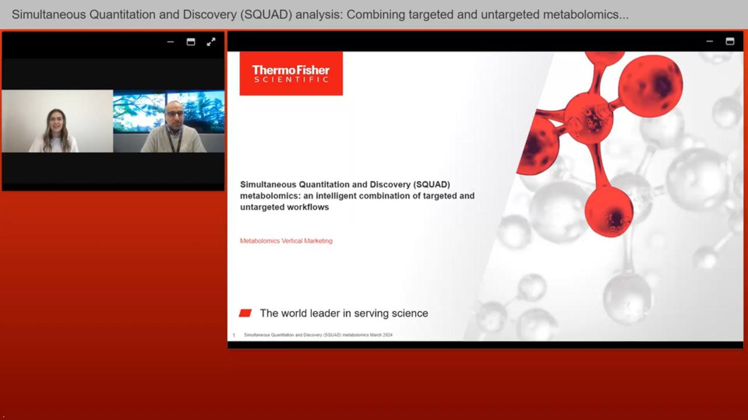This screenshot has height=420, width=748.
Task: Click the central red atom of the molecule
Action: pos(588,118)
